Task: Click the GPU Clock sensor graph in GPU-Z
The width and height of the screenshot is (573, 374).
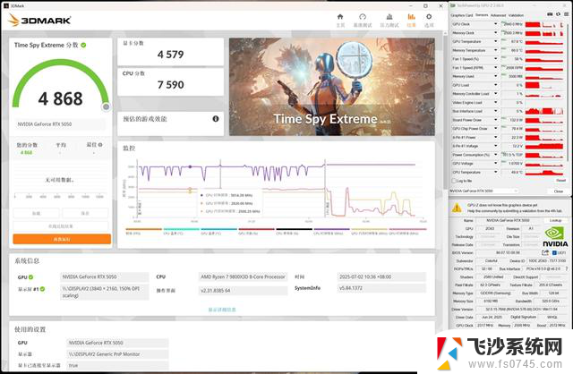Action: [x=544, y=24]
